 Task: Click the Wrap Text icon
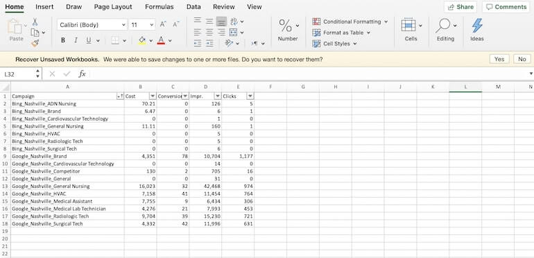point(234,21)
